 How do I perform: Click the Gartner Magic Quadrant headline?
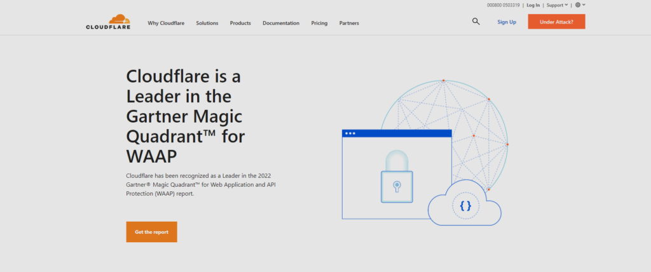point(184,116)
